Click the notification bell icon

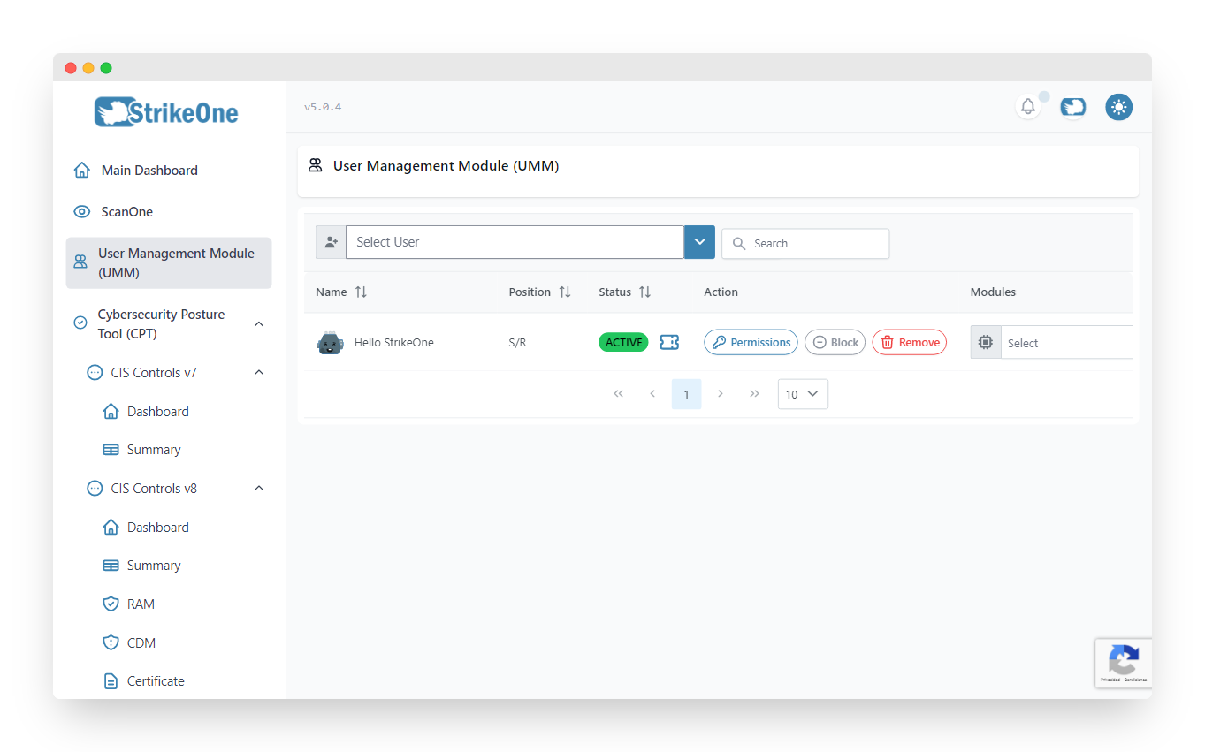1027,106
